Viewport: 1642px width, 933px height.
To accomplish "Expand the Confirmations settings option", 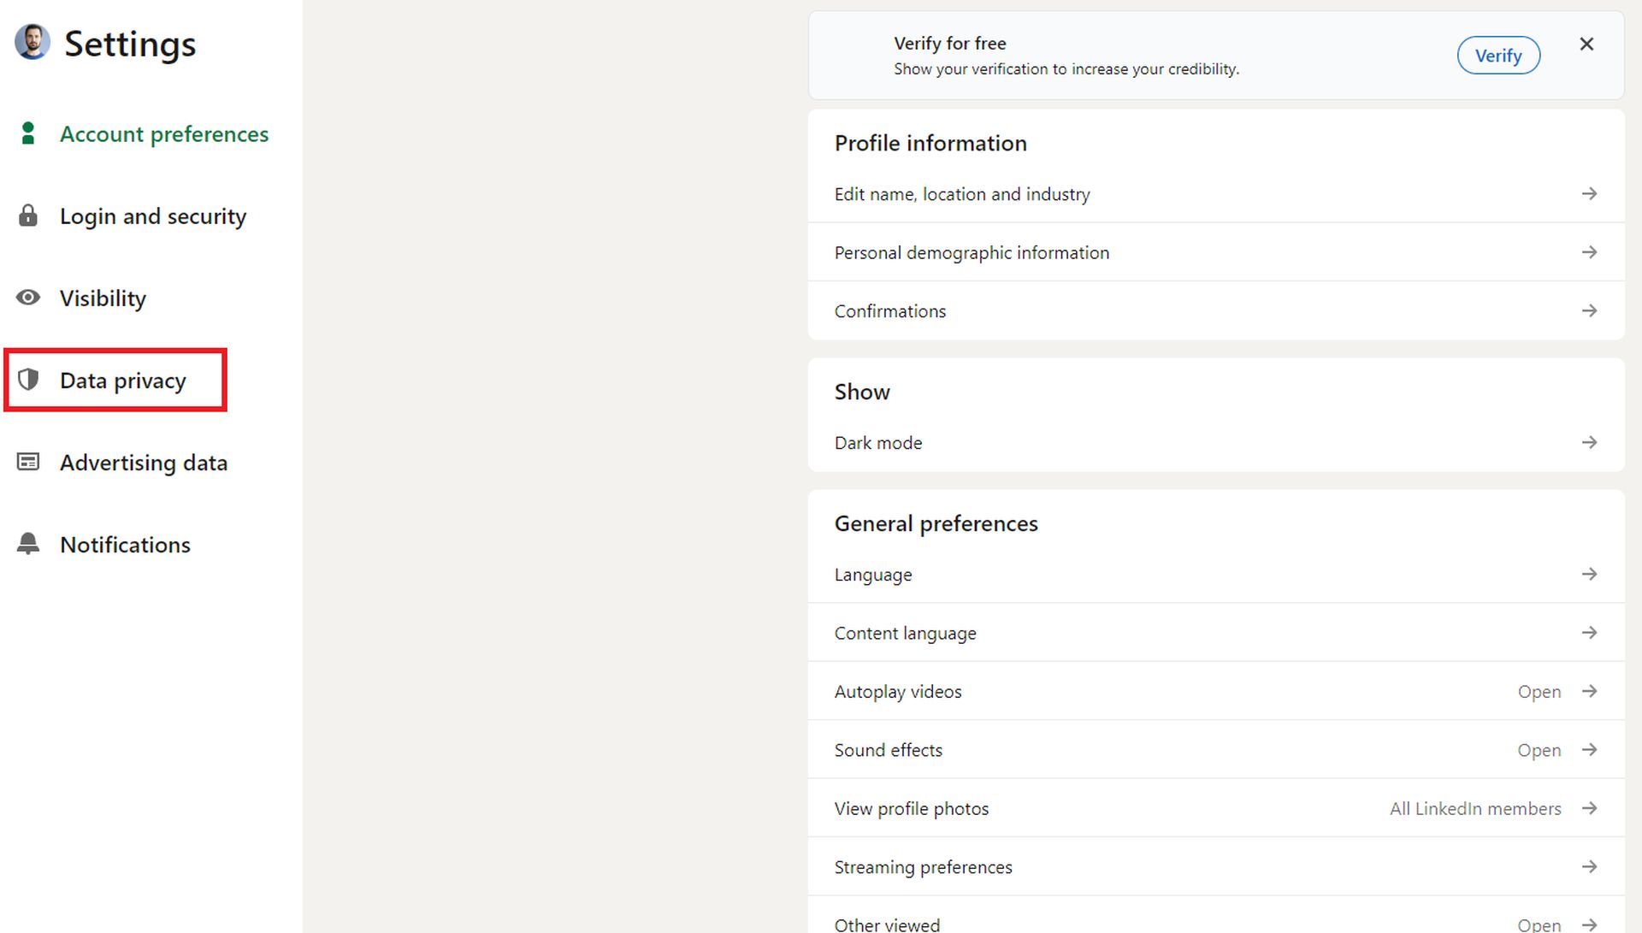I will tap(1218, 310).
